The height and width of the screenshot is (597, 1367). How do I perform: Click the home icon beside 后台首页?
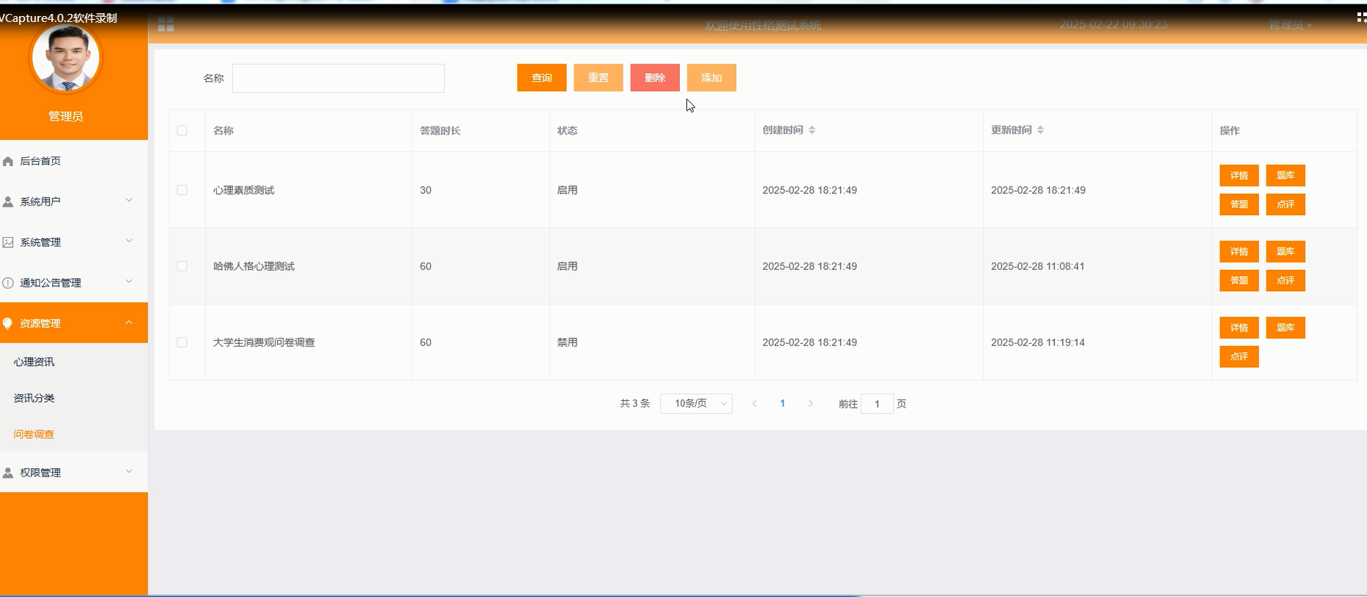click(8, 161)
